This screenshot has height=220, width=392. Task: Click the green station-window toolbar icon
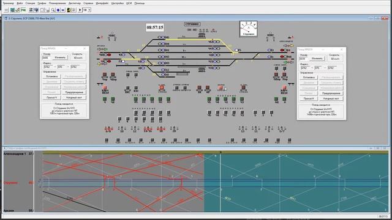12,10
